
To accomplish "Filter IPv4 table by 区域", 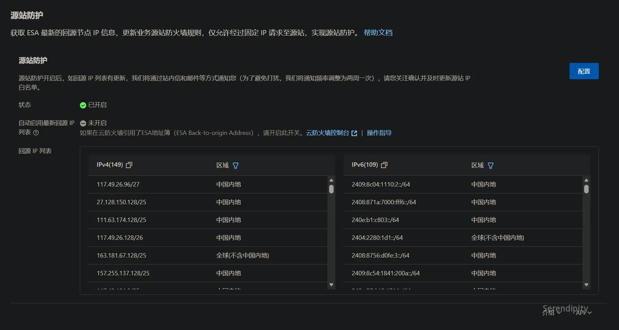I will (x=236, y=166).
